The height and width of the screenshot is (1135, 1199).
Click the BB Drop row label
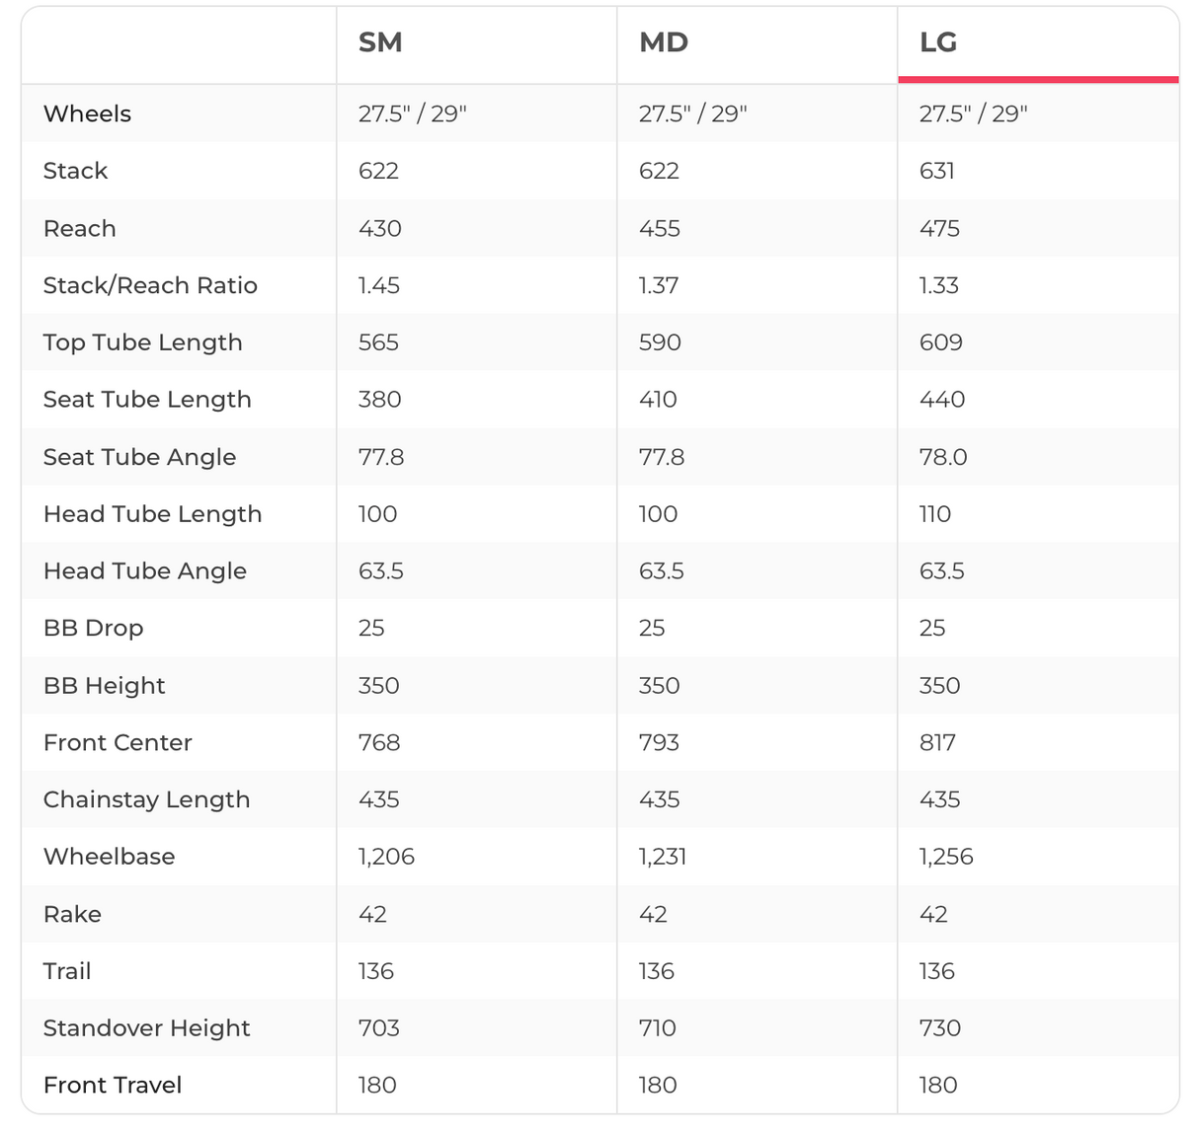pyautogui.click(x=93, y=628)
